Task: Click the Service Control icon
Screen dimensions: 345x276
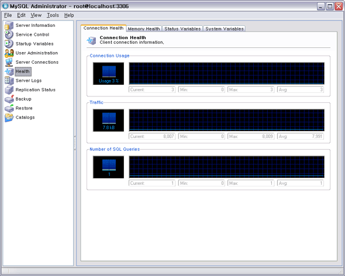Action: point(9,34)
